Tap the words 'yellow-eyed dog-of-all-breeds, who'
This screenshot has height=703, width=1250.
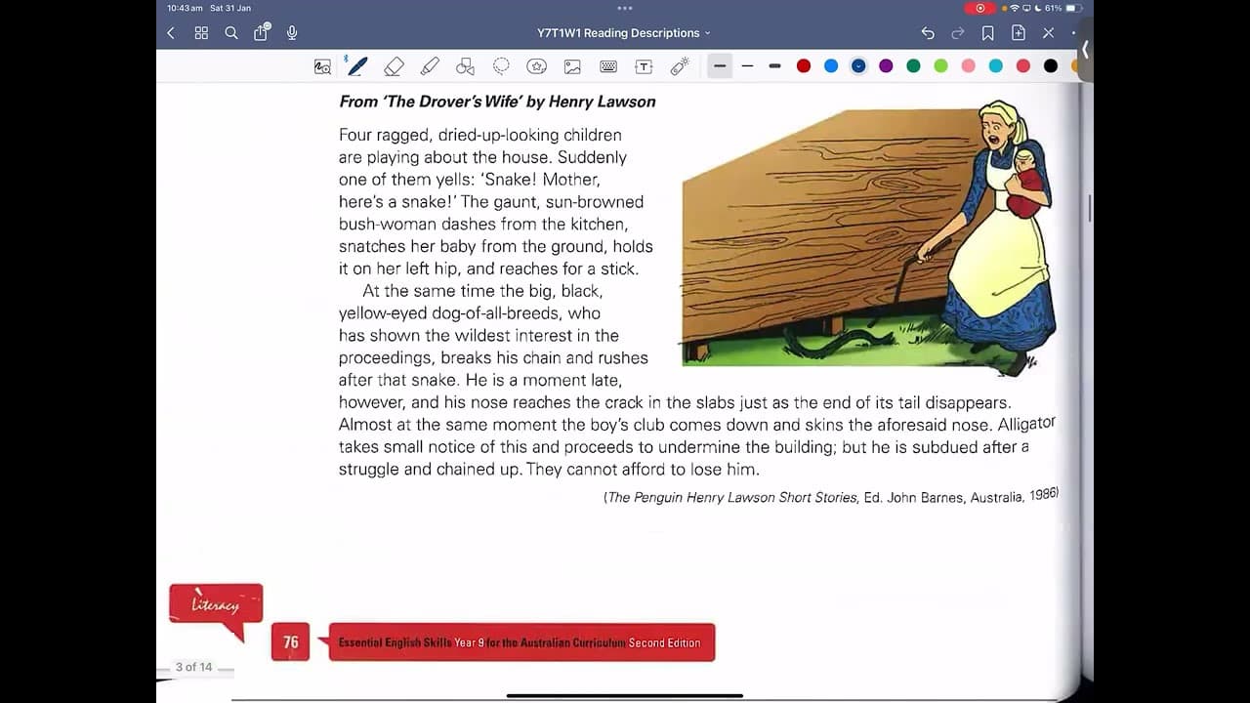coord(470,313)
